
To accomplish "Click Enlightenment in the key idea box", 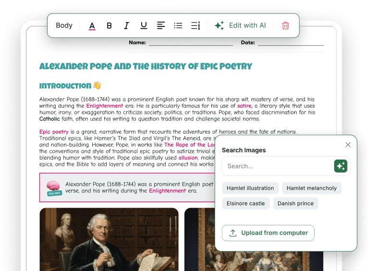I will tap(167, 191).
